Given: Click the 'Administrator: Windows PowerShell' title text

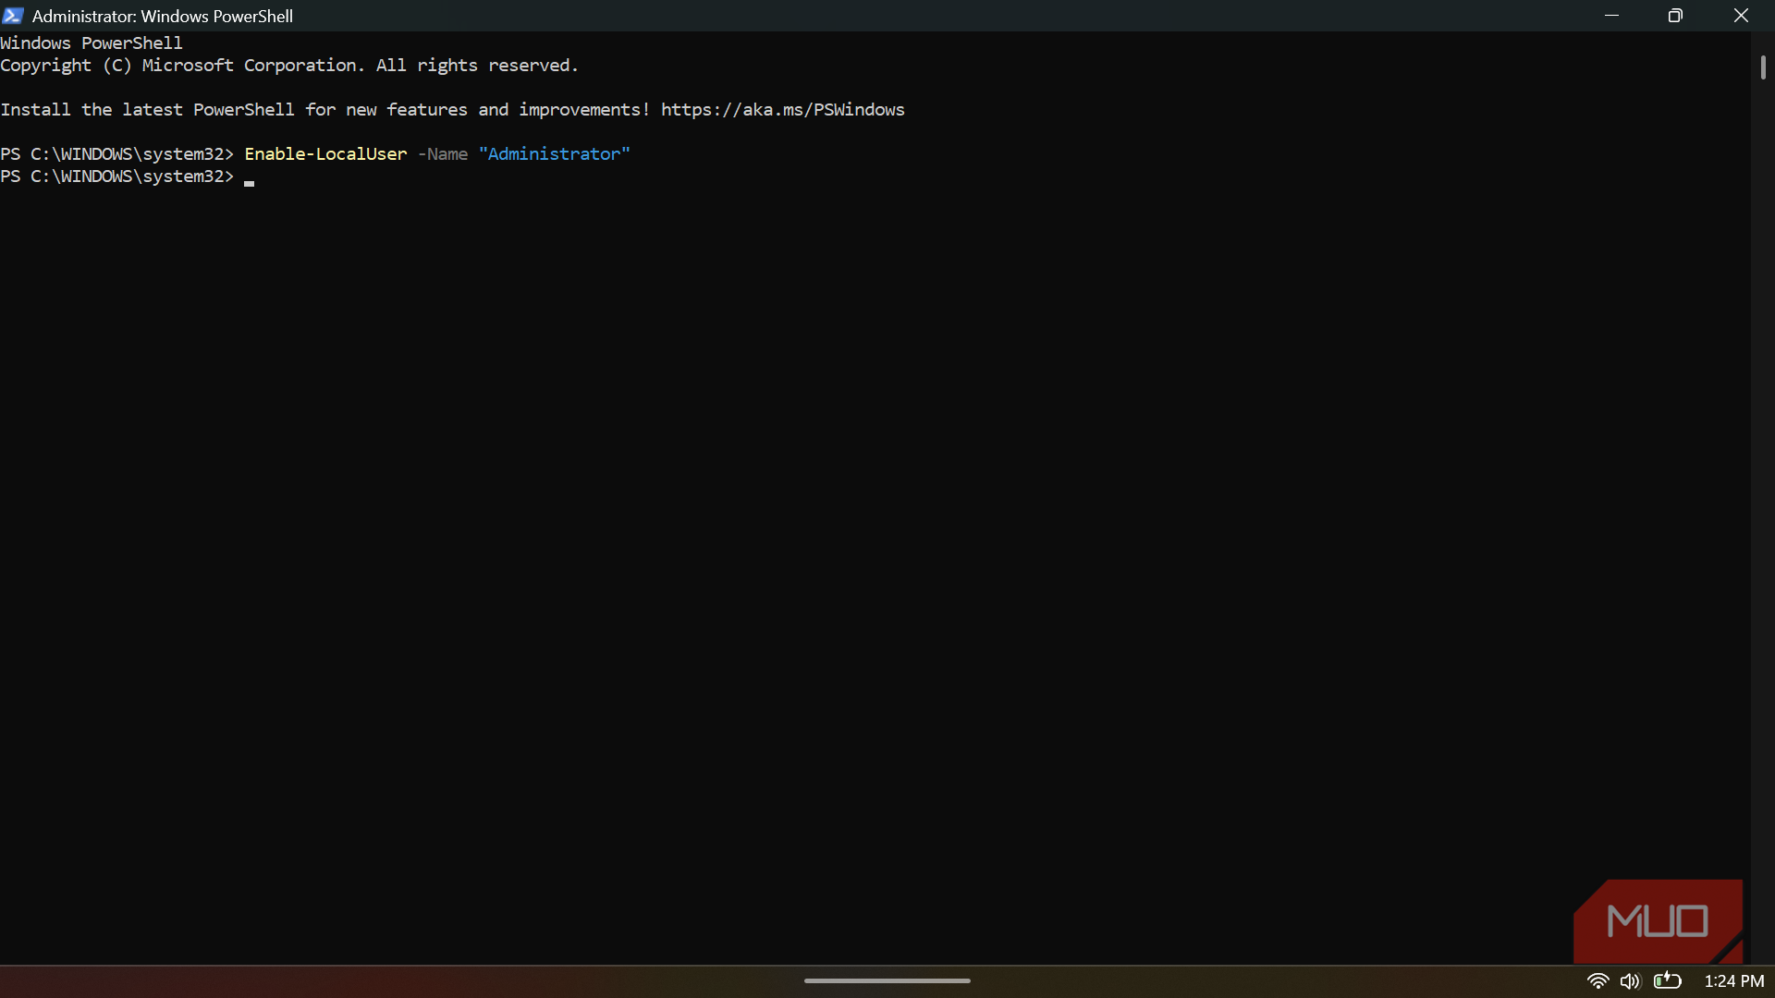Looking at the screenshot, I should tap(163, 17).
